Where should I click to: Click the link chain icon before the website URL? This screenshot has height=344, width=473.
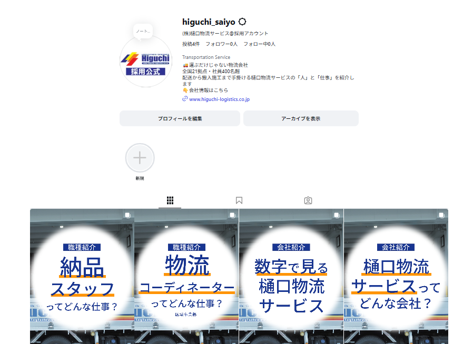(x=185, y=99)
